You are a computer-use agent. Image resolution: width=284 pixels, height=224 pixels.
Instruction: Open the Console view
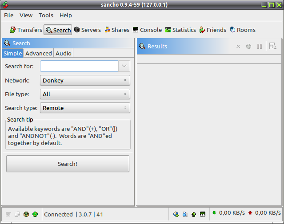pos(147,30)
